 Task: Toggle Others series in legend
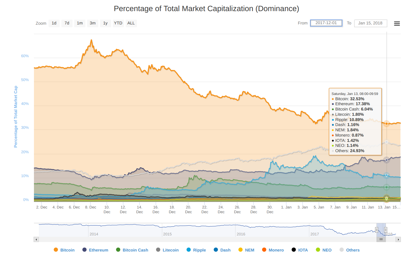(350, 250)
